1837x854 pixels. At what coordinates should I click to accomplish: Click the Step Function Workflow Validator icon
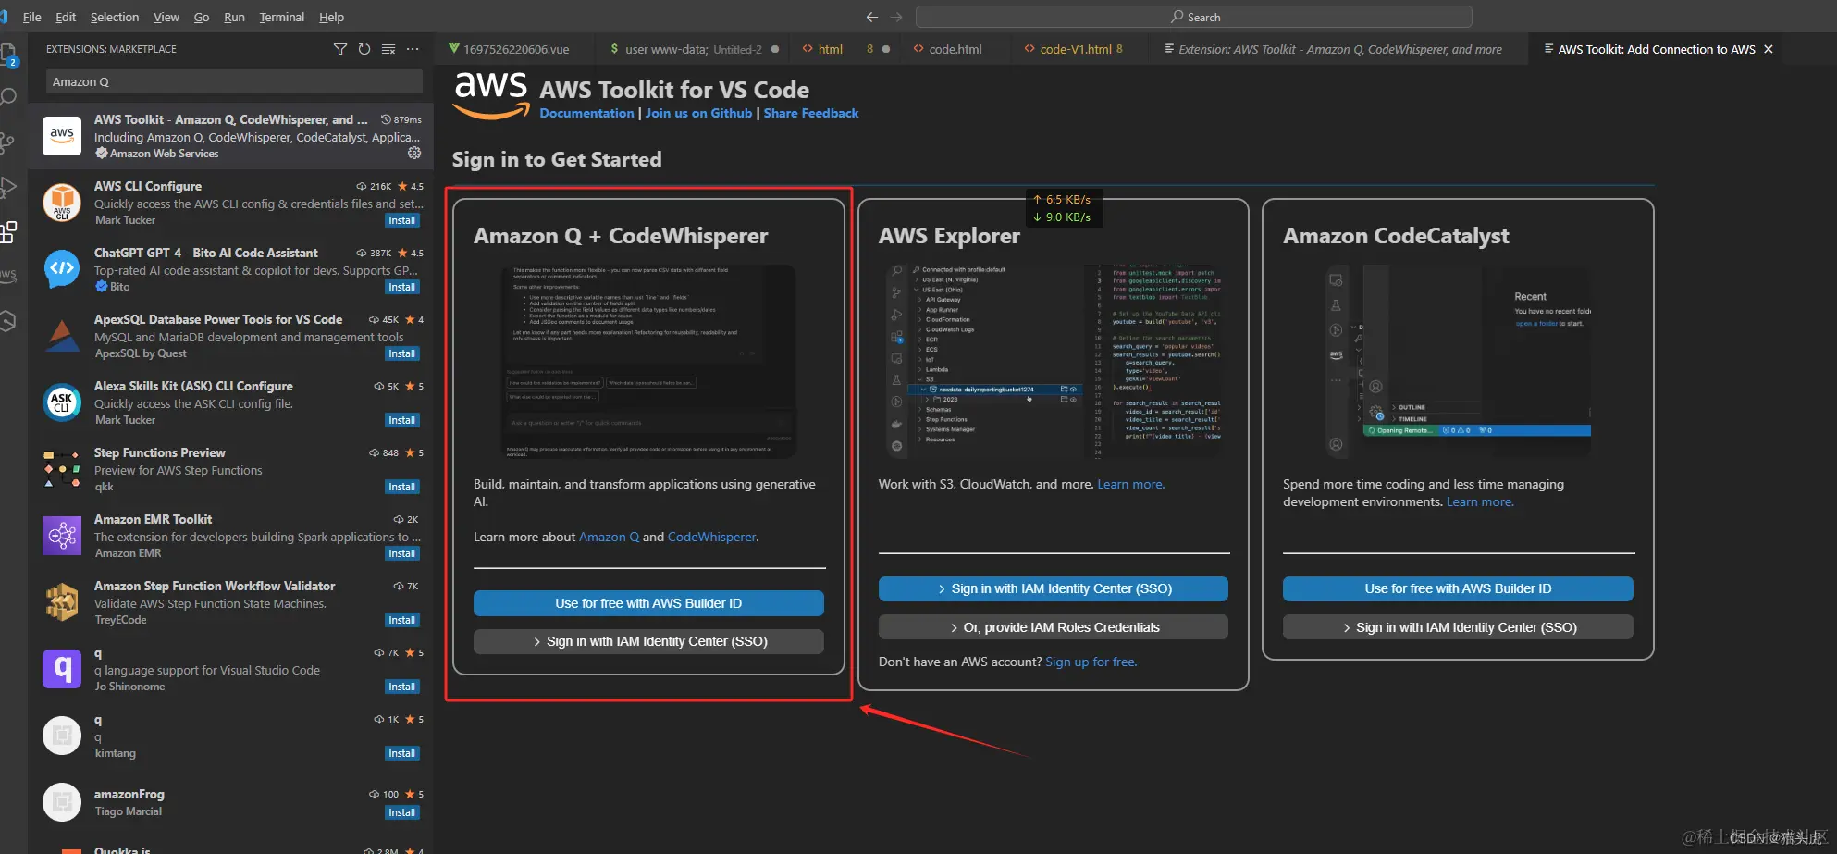tap(62, 601)
